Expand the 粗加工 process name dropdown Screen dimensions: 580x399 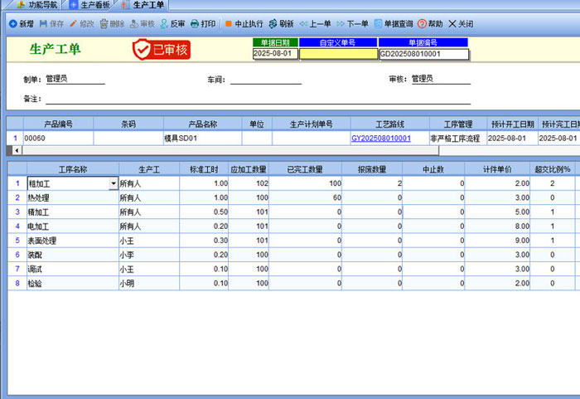click(113, 183)
